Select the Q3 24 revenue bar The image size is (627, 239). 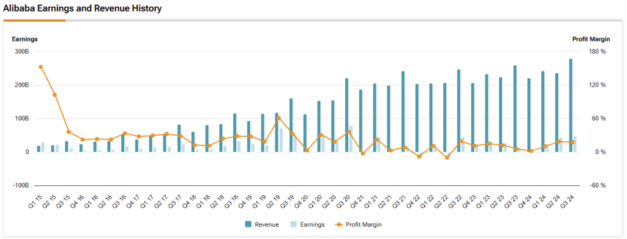click(x=571, y=105)
